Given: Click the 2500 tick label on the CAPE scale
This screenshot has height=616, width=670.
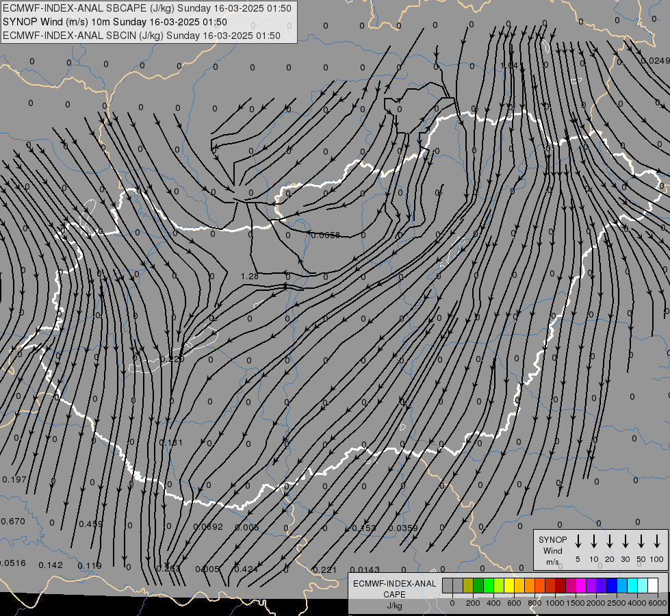Looking at the screenshot, I should 616,603.
